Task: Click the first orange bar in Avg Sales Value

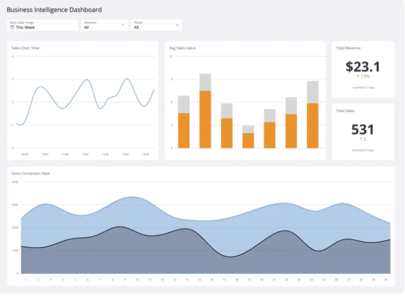Action: coord(184,130)
